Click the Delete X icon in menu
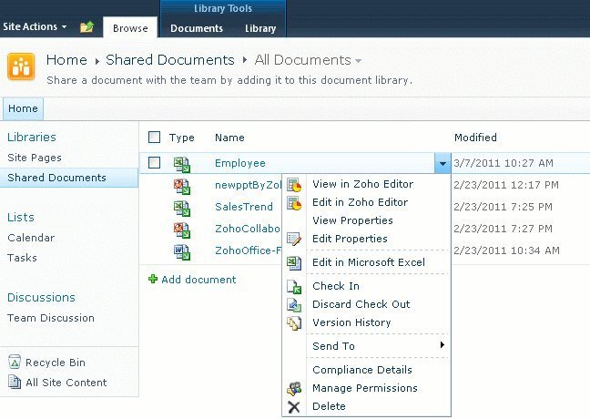590x419 pixels. coord(294,406)
